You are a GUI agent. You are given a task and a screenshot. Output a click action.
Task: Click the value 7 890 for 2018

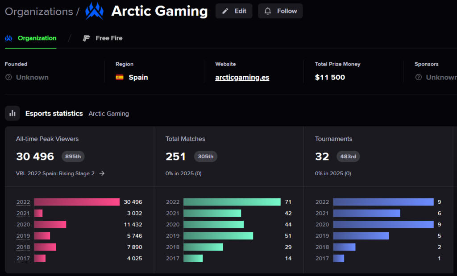(134, 247)
